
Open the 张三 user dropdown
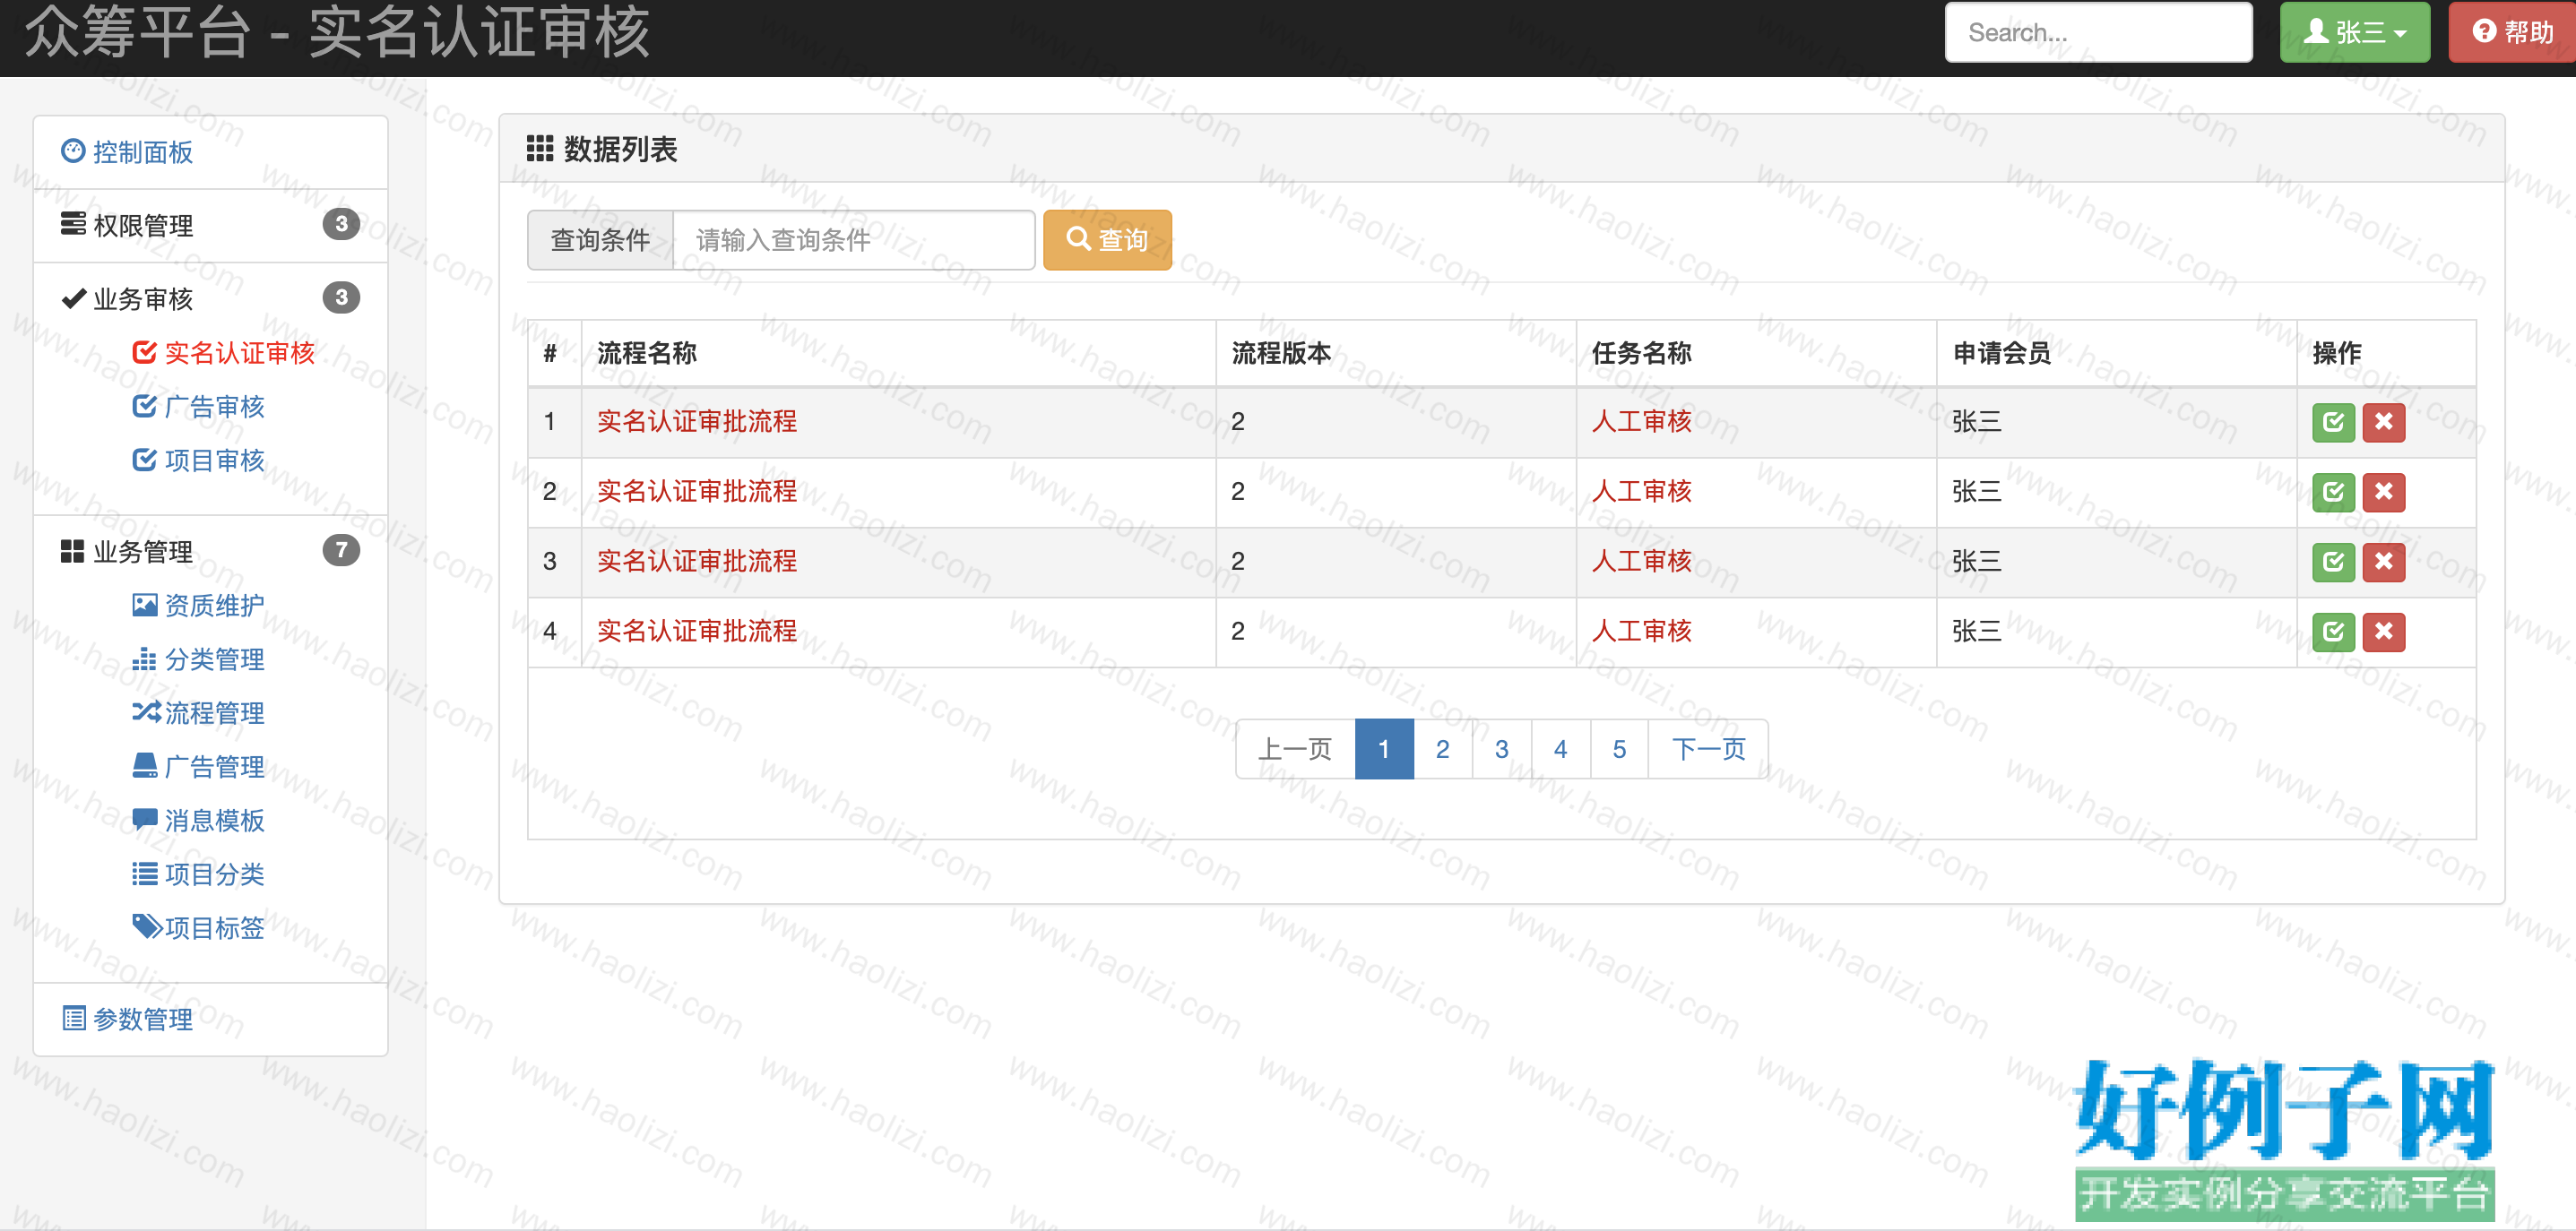[2354, 32]
